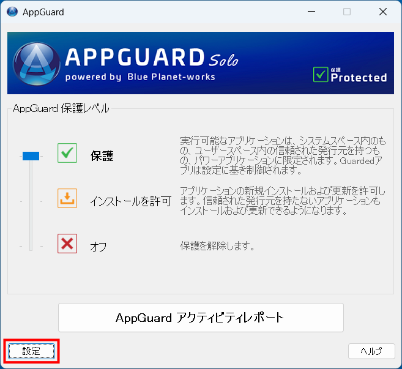Click the Protected status text in banner
The width and height of the screenshot is (402, 369).
(x=359, y=77)
